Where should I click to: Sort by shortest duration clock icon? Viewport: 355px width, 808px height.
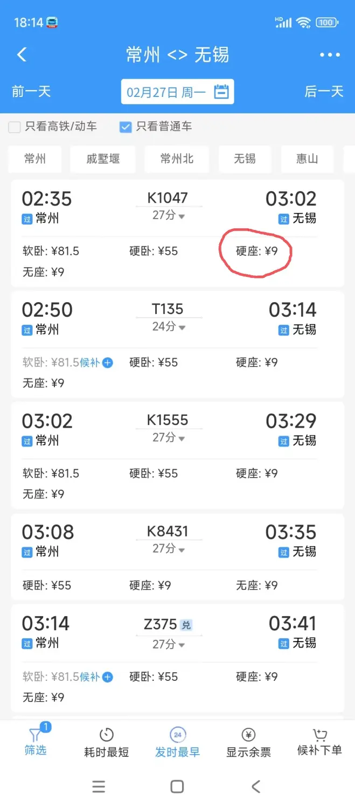pyautogui.click(x=107, y=735)
